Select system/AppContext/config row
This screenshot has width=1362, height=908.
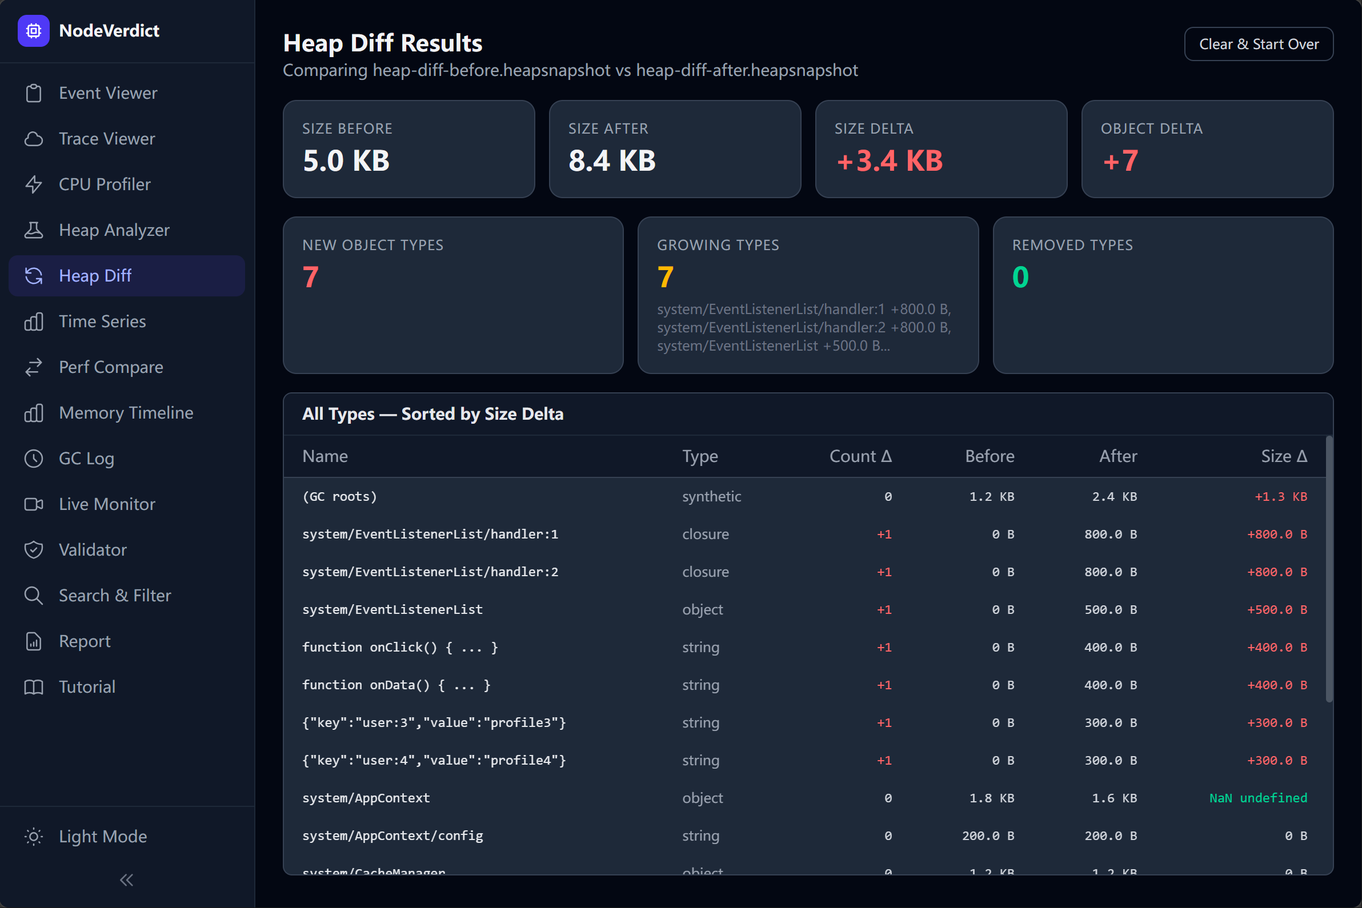pyautogui.click(x=804, y=835)
